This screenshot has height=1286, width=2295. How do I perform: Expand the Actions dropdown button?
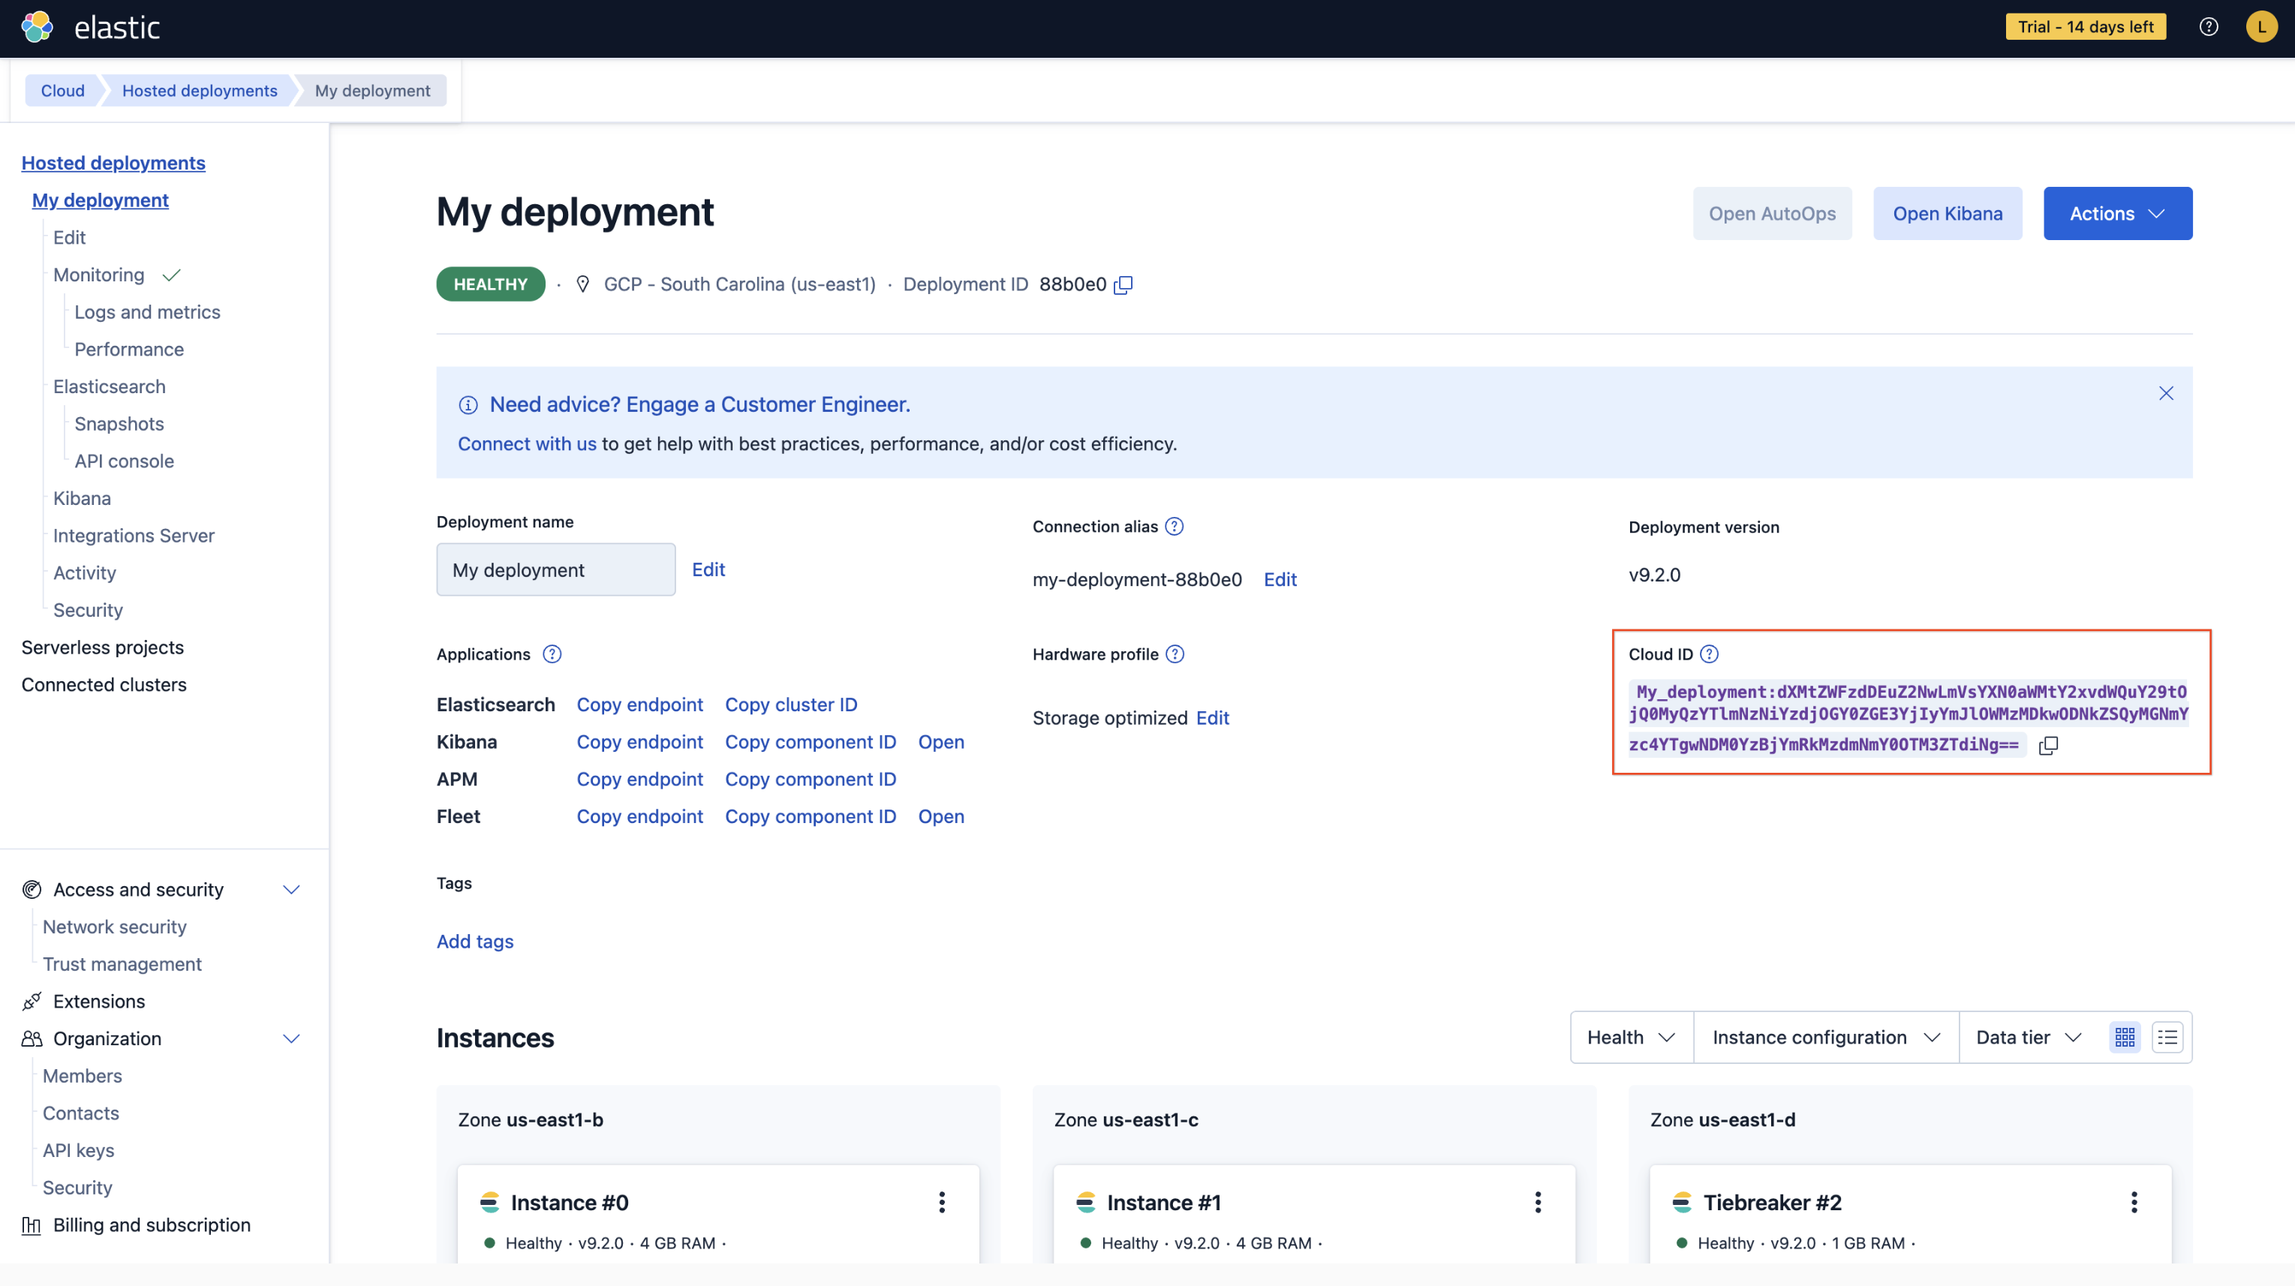2117,214
